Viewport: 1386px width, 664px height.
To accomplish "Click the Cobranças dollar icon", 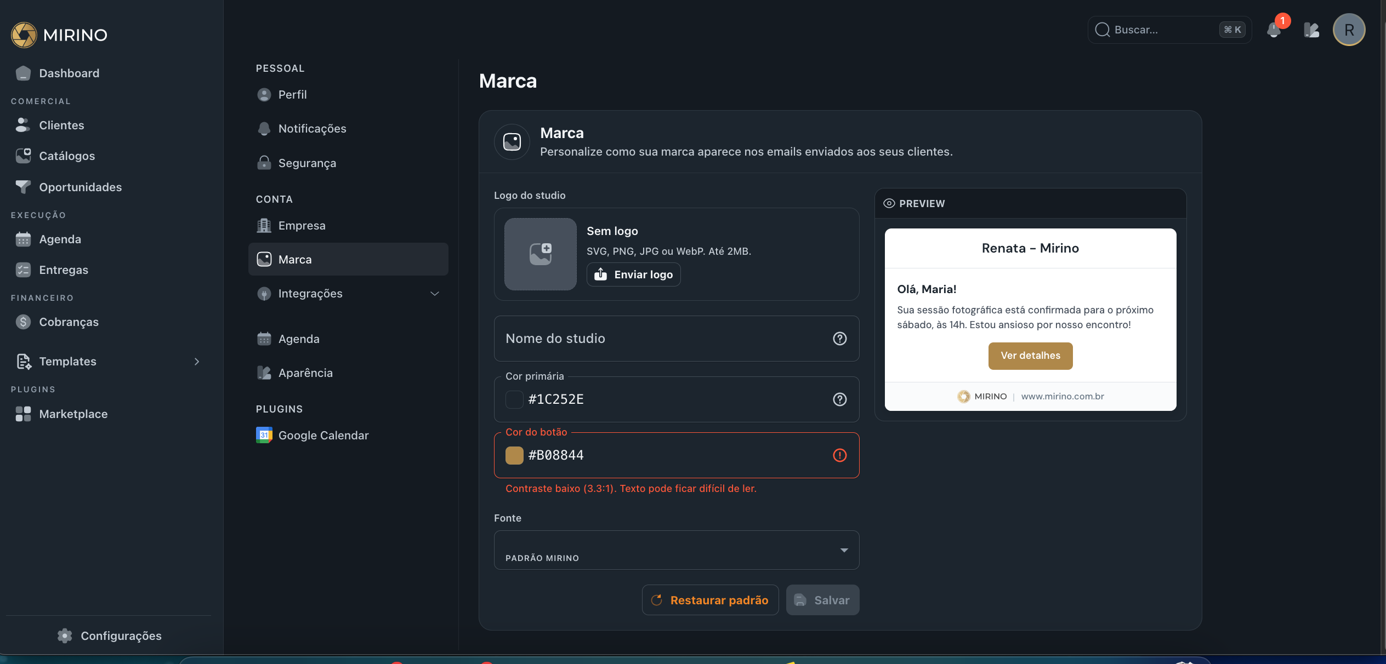I will (23, 322).
